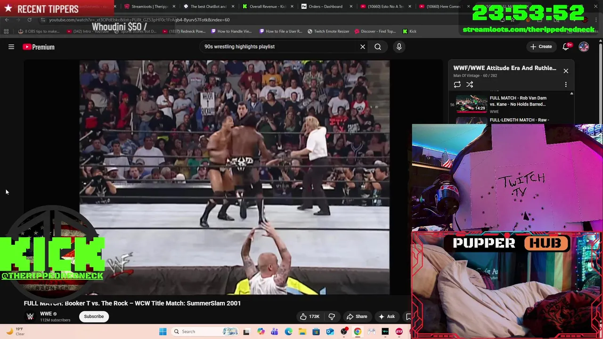Launch Copilot from the taskbar
The width and height of the screenshot is (603, 339).
(261, 331)
